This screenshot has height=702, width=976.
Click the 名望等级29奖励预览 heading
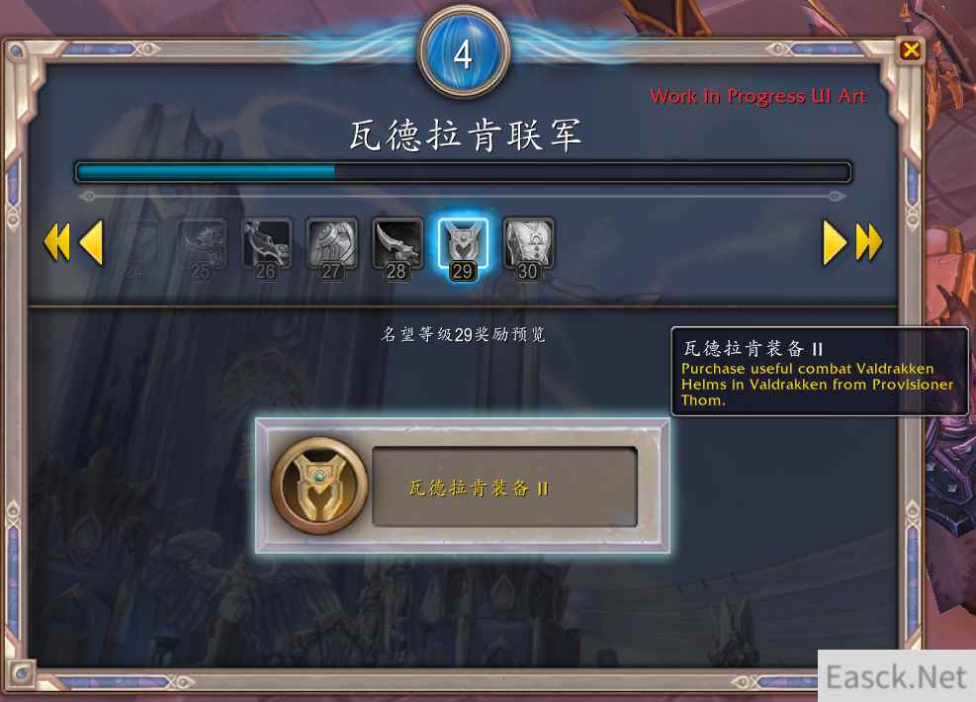point(463,334)
